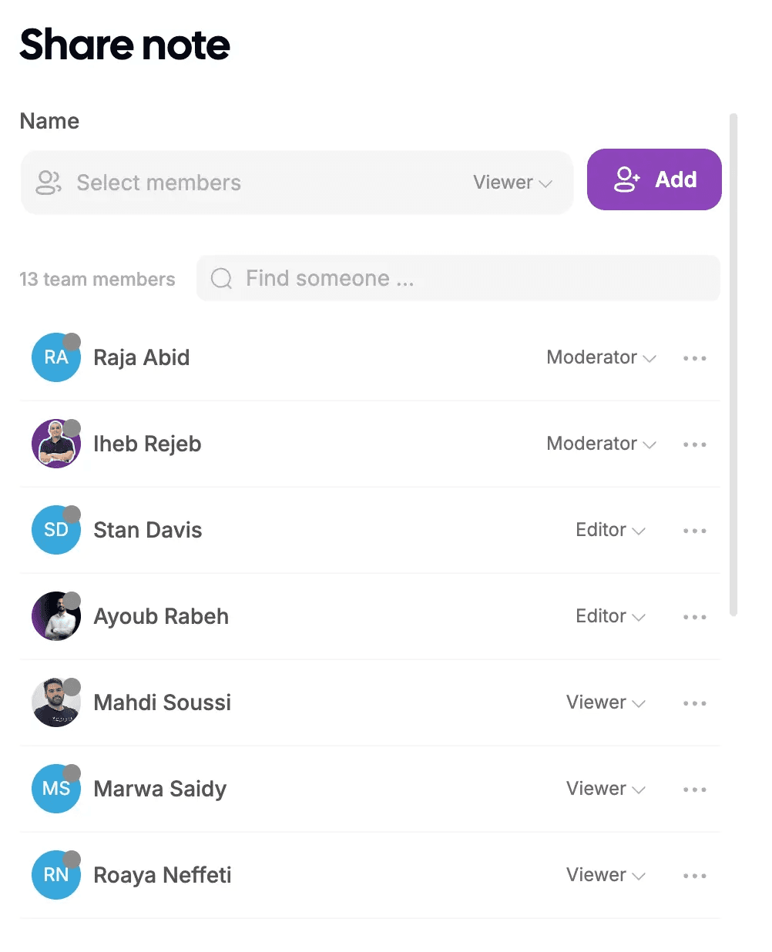The image size is (772, 952).
Task: Expand Roaya Neffeti's Viewer role menu
Action: pos(606,875)
